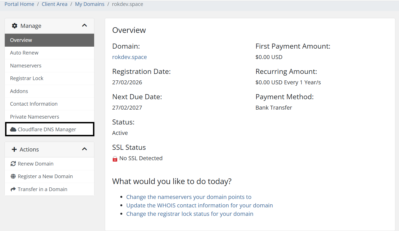Click the globe icon beside Register a New Domain
Screen dimensions: 399x231
[13, 176]
